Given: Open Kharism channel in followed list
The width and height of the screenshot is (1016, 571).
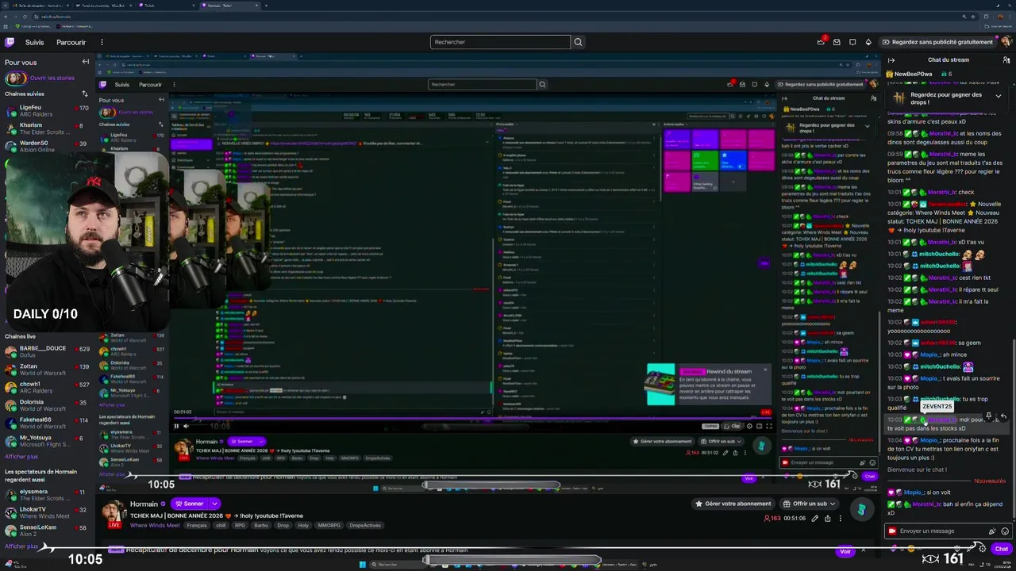Looking at the screenshot, I should click(46, 128).
